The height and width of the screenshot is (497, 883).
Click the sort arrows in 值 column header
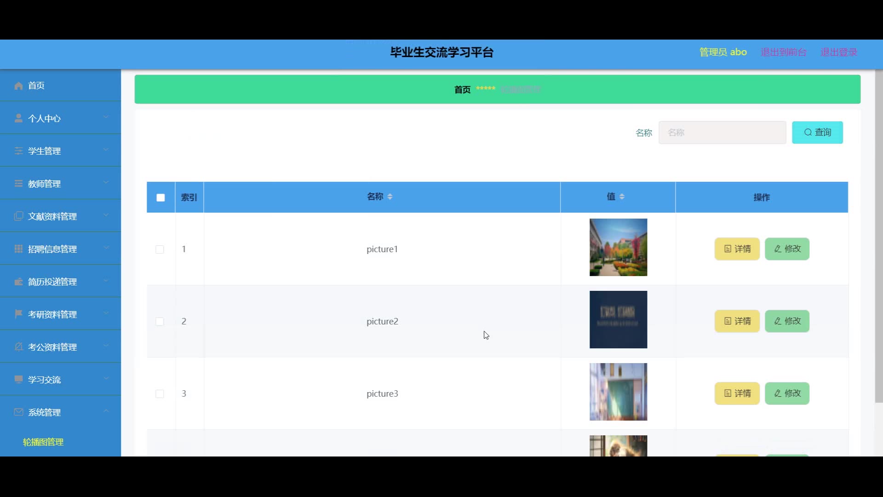622,196
